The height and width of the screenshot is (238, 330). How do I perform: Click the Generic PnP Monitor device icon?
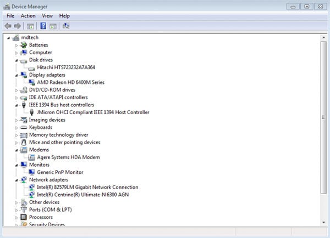[x=31, y=172]
